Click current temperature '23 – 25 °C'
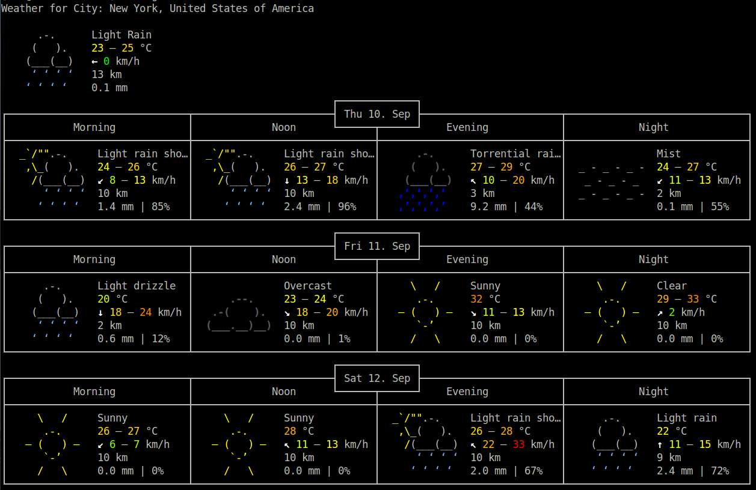 pos(121,48)
